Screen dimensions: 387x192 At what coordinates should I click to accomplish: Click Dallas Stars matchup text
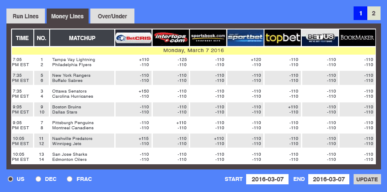point(65,112)
